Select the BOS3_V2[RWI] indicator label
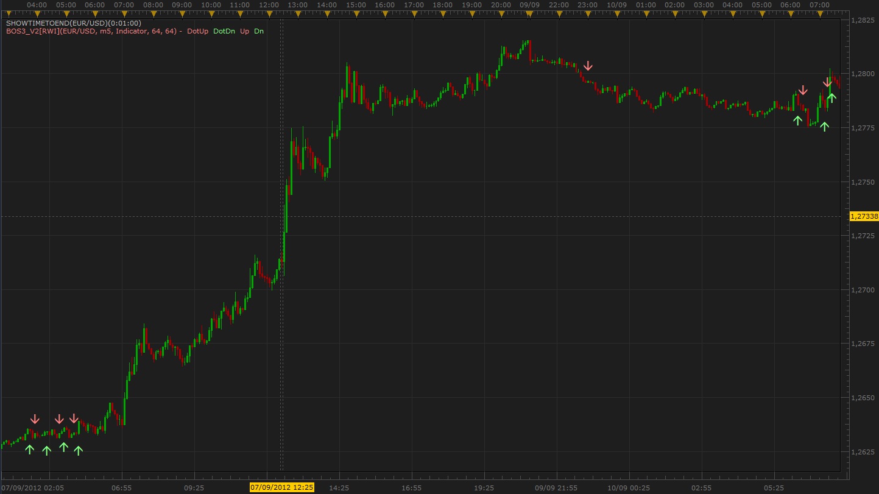 tap(93, 31)
